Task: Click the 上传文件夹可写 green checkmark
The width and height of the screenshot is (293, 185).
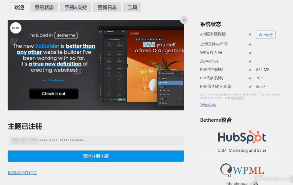Action: tap(250, 44)
